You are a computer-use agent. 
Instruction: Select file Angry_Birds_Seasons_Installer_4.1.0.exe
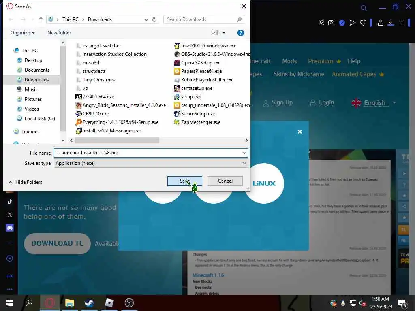[121, 105]
